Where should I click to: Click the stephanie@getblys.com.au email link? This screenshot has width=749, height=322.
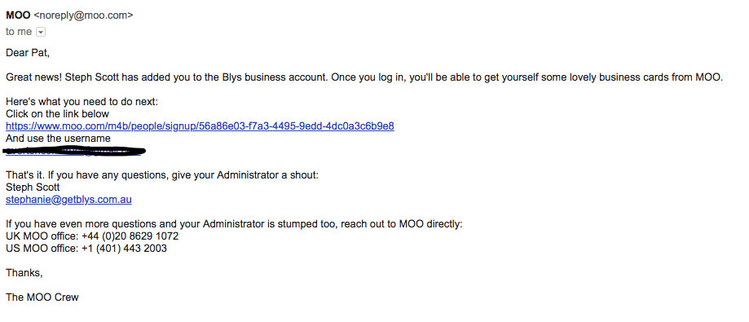(x=68, y=200)
